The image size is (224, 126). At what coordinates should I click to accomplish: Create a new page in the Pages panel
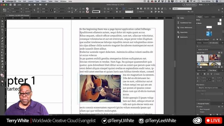217,40
